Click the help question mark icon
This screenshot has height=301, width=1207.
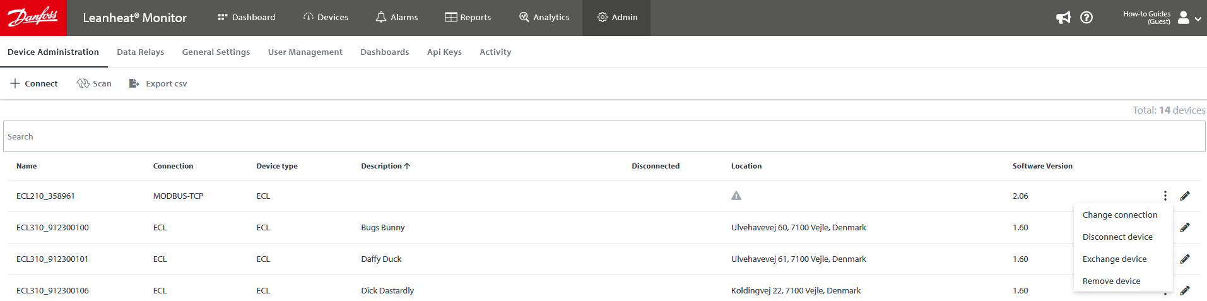click(1086, 18)
